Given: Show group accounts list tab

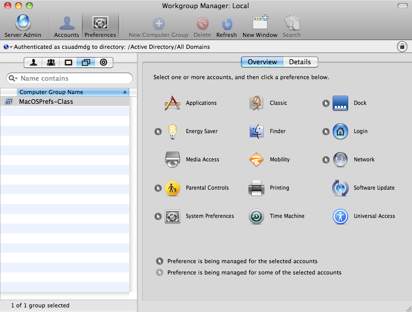Looking at the screenshot, I should [x=50, y=62].
